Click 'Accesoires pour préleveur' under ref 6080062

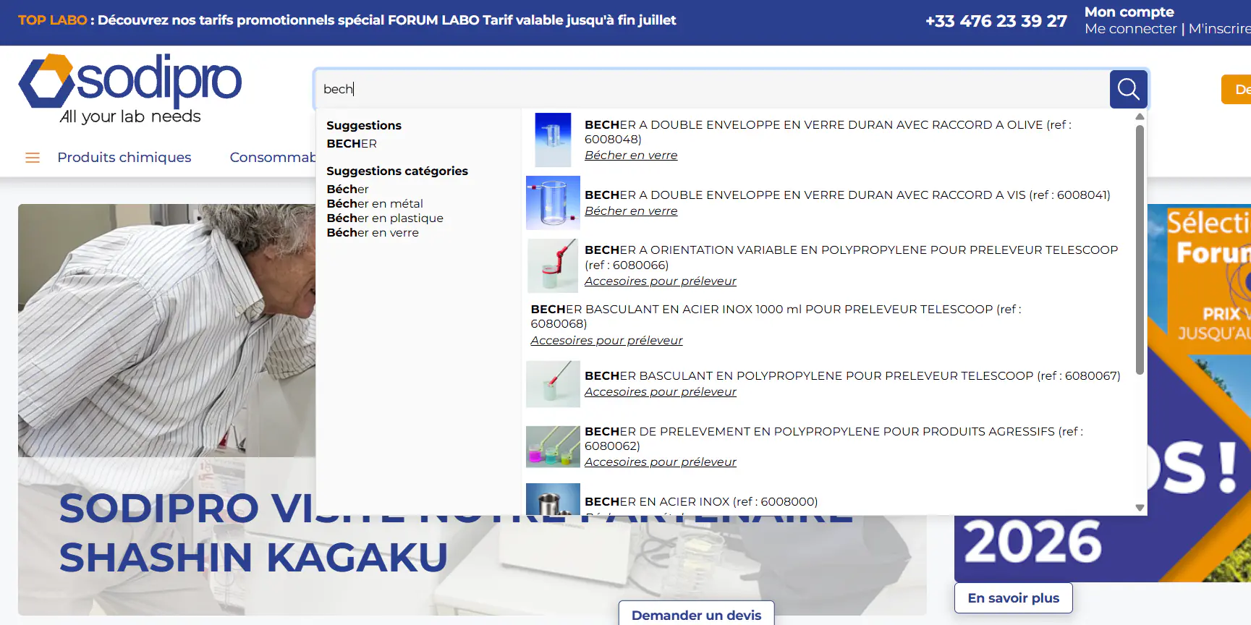click(x=661, y=462)
